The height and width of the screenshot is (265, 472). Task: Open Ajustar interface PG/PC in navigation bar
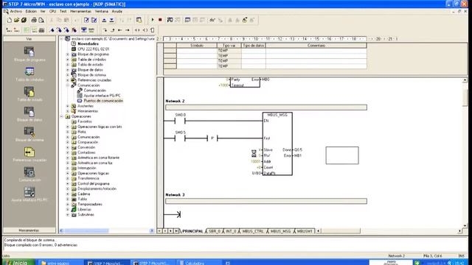29,194
